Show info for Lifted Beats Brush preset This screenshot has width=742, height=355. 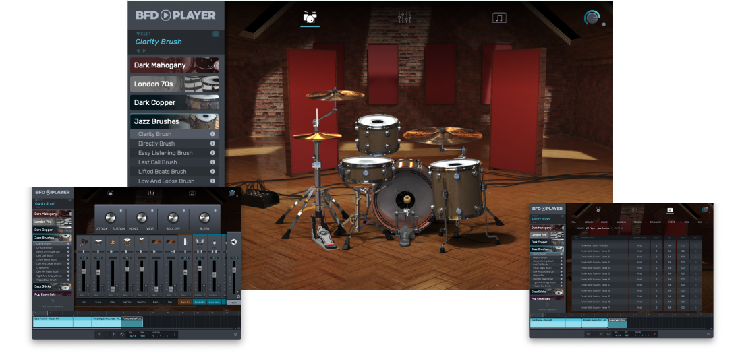tap(212, 172)
